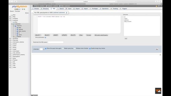The height and width of the screenshot is (96, 171).
Task: Click the help icon beside the Run SQL query title
Action: pos(67,13)
